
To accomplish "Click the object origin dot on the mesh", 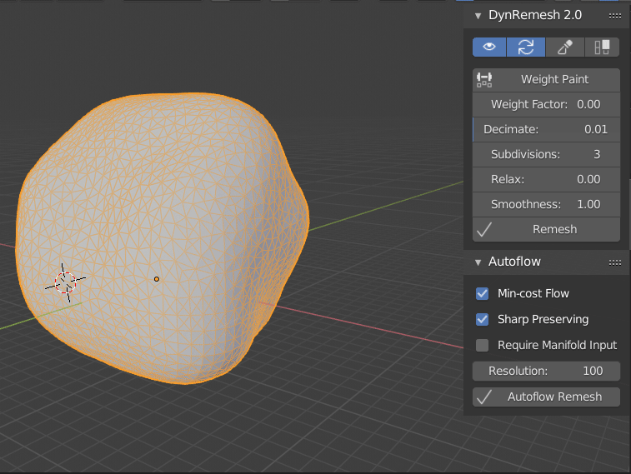I will coord(157,279).
